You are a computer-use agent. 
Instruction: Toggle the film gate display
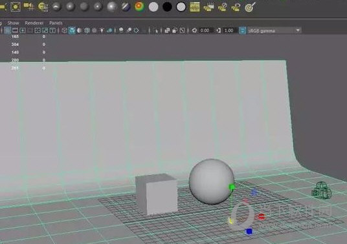[15, 30]
